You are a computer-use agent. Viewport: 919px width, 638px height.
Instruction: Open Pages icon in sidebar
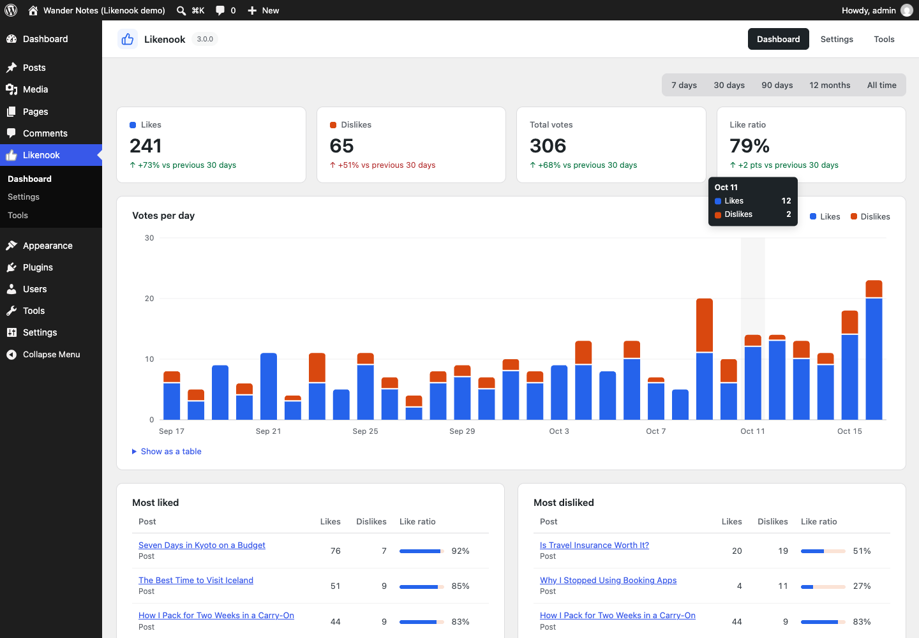(11, 112)
